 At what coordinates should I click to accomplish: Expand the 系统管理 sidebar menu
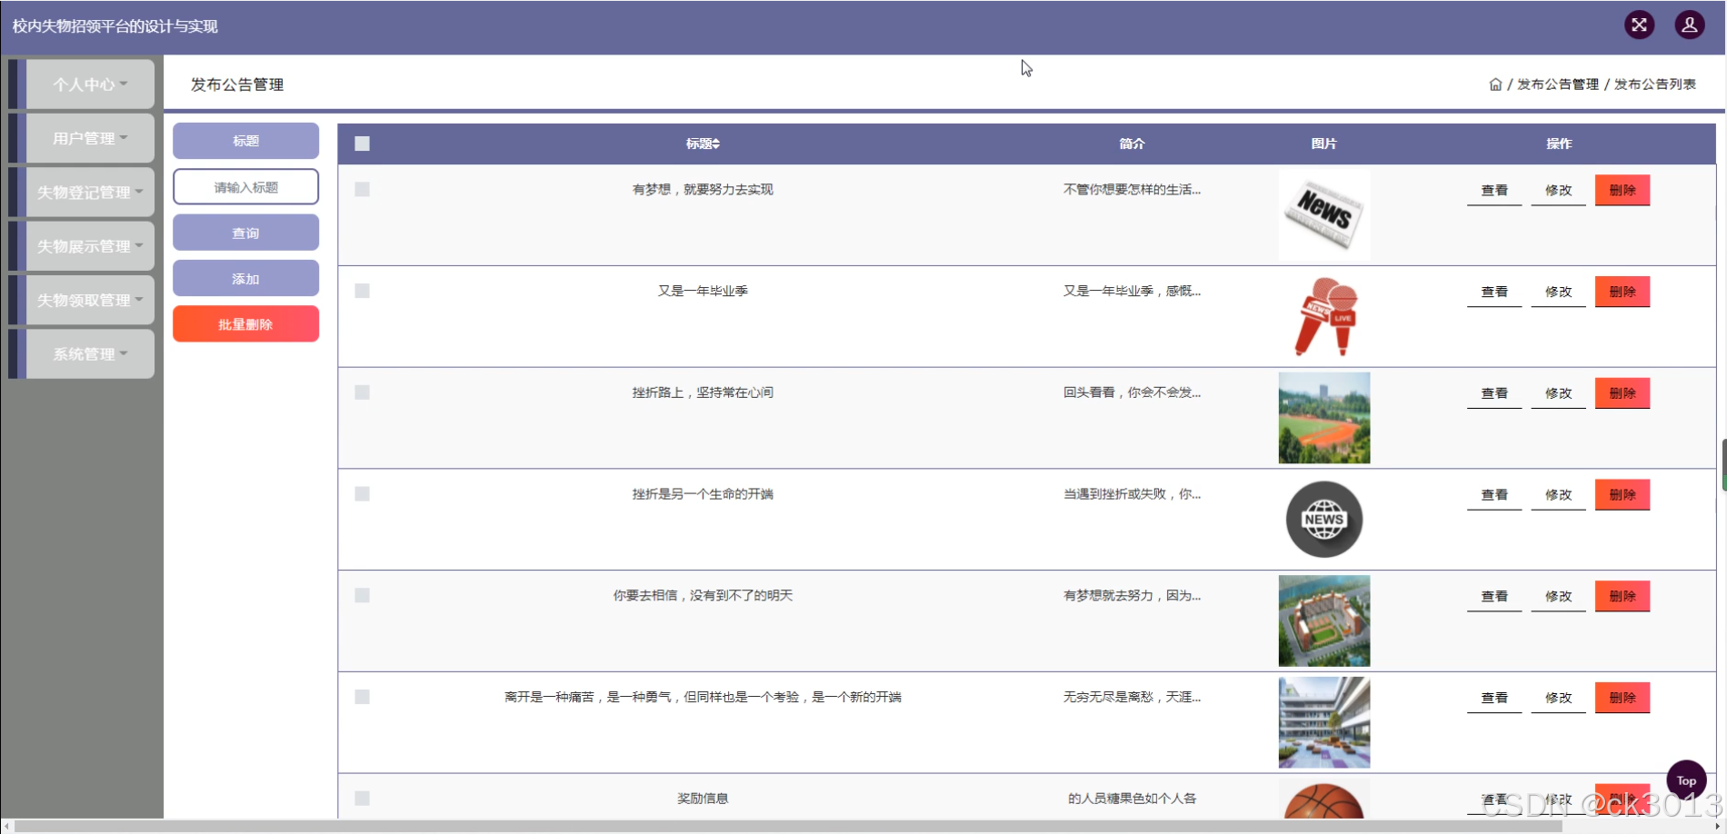90,353
